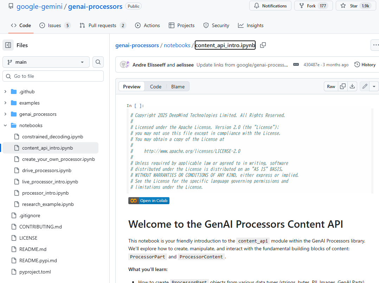Go to the Actions tab
Screen dimensions: 379x283
tap(147, 25)
